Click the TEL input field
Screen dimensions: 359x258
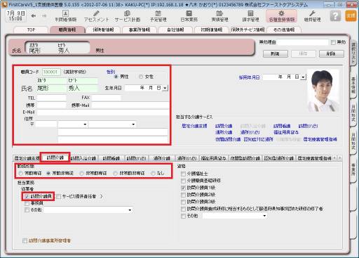tap(52, 98)
